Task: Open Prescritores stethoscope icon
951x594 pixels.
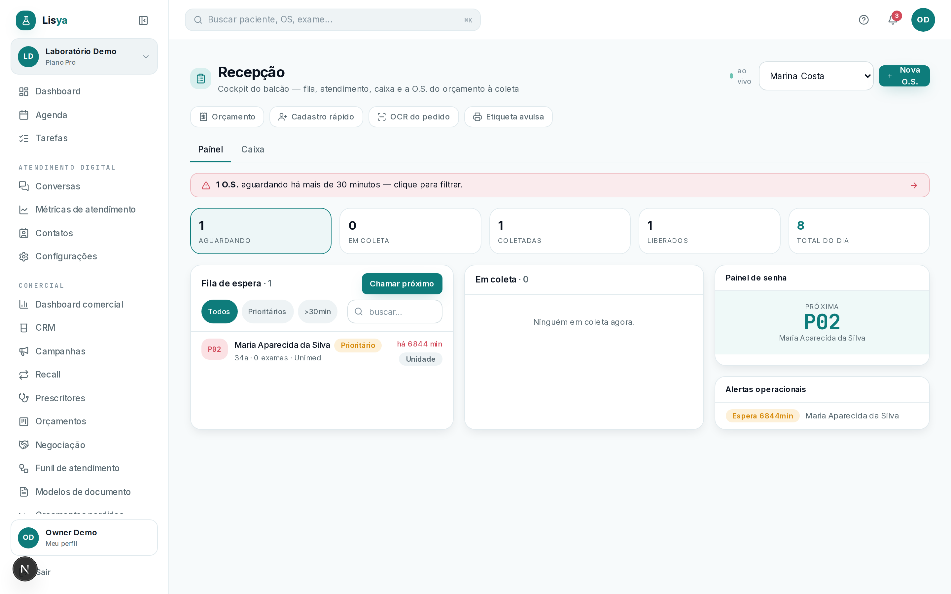Action: pyautogui.click(x=23, y=398)
